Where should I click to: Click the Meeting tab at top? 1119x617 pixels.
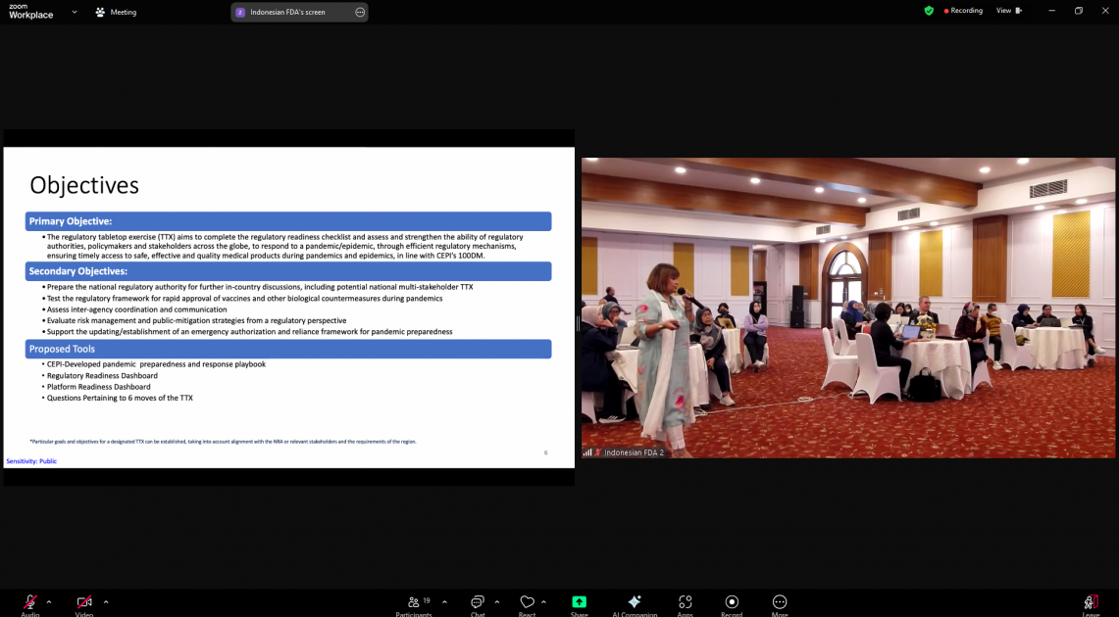pos(116,12)
